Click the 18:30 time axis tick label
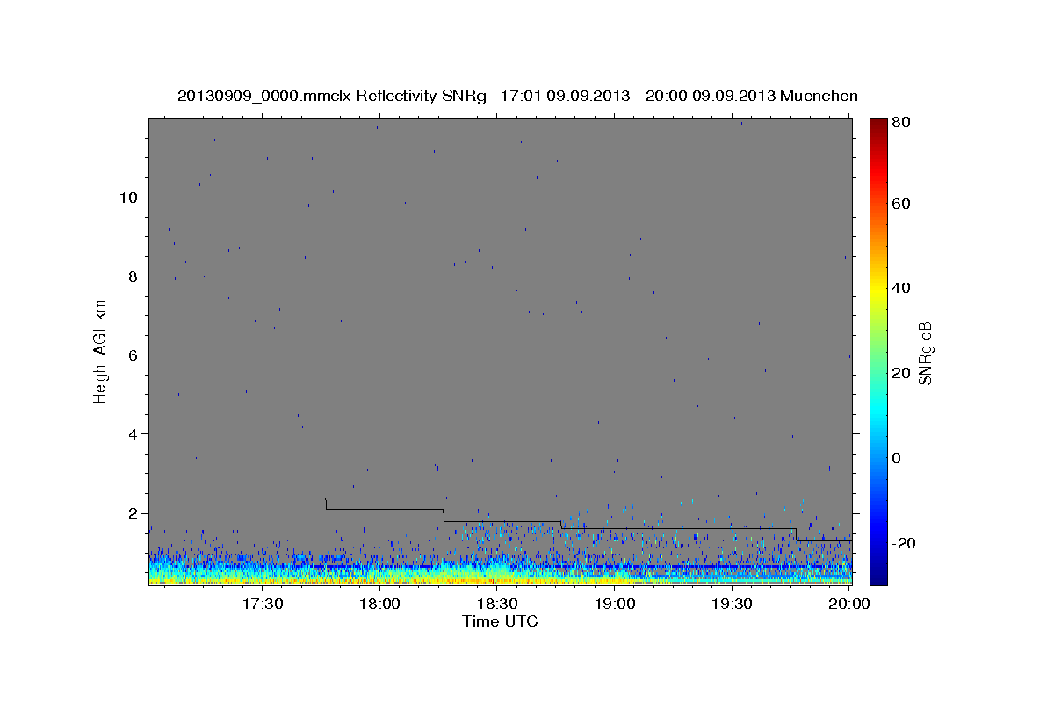 [x=497, y=605]
